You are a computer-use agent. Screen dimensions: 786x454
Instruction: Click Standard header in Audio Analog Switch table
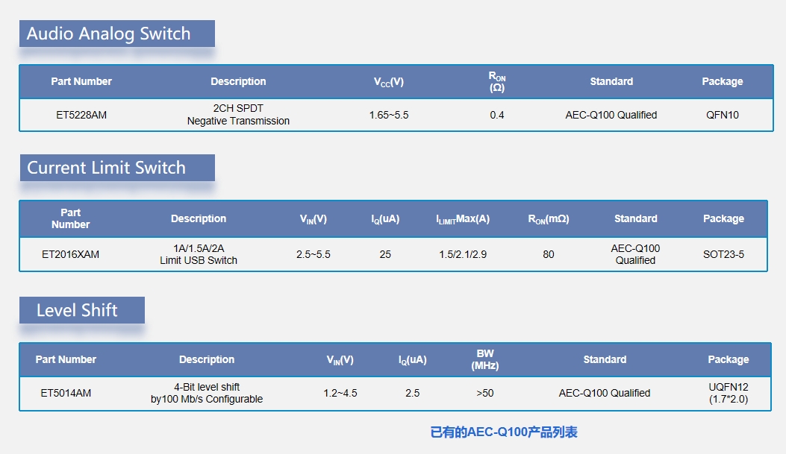coord(611,81)
